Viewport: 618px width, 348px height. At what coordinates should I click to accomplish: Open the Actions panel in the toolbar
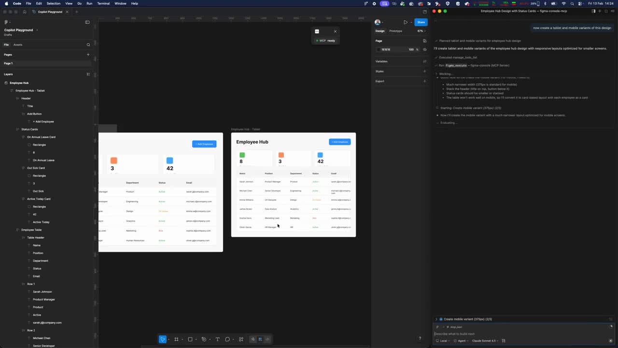(241, 339)
